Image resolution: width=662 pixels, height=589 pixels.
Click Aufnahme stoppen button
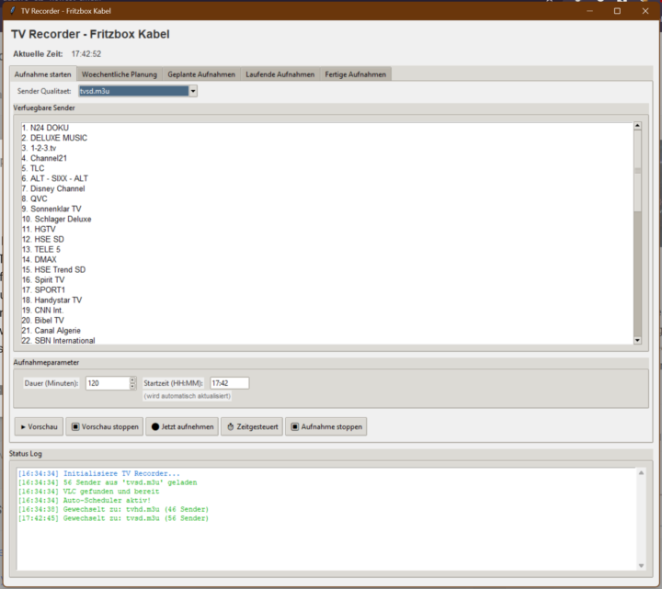[325, 426]
